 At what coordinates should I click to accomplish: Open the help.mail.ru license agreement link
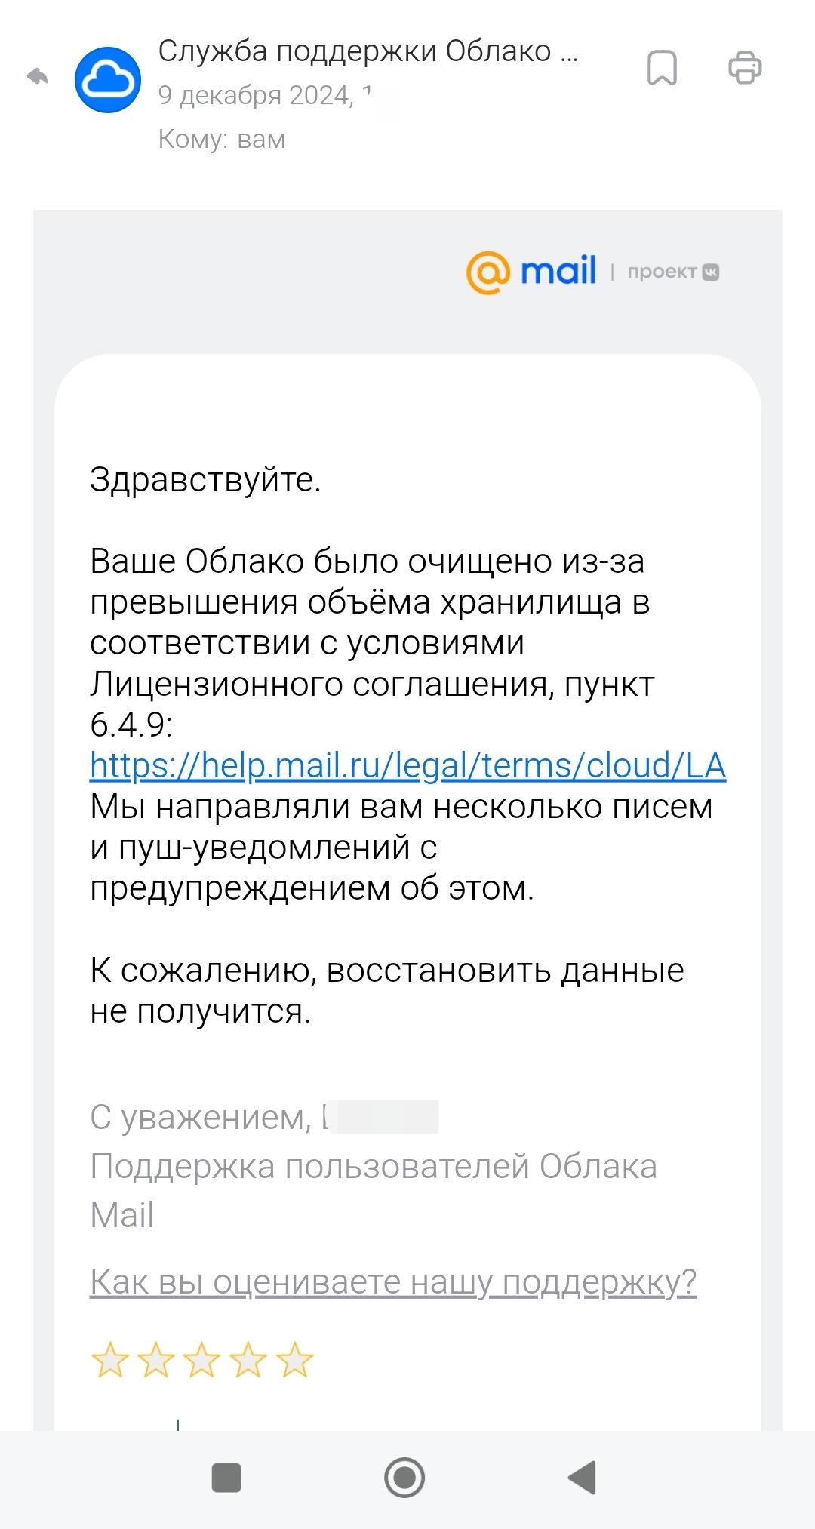(x=407, y=765)
